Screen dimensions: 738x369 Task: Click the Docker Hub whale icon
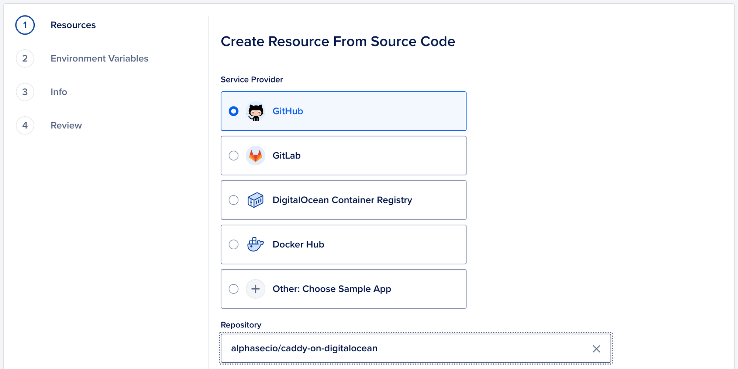point(256,244)
